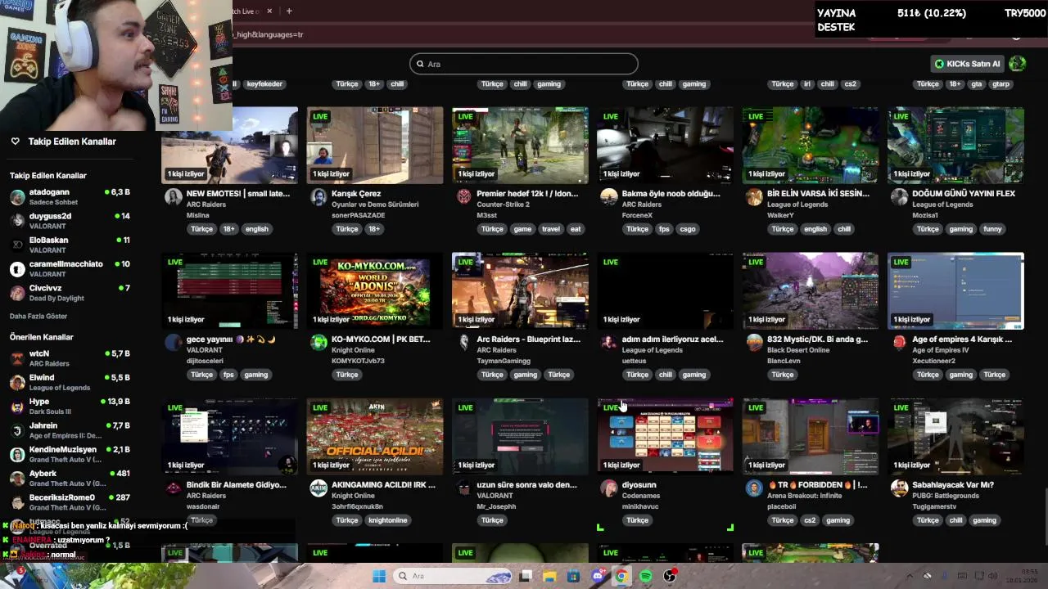
Task: Open Arena Breakout: Infinite category link
Action: (x=804, y=496)
